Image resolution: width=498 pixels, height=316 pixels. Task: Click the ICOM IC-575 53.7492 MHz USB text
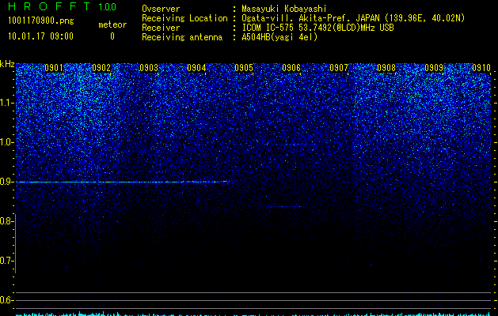coord(317,28)
